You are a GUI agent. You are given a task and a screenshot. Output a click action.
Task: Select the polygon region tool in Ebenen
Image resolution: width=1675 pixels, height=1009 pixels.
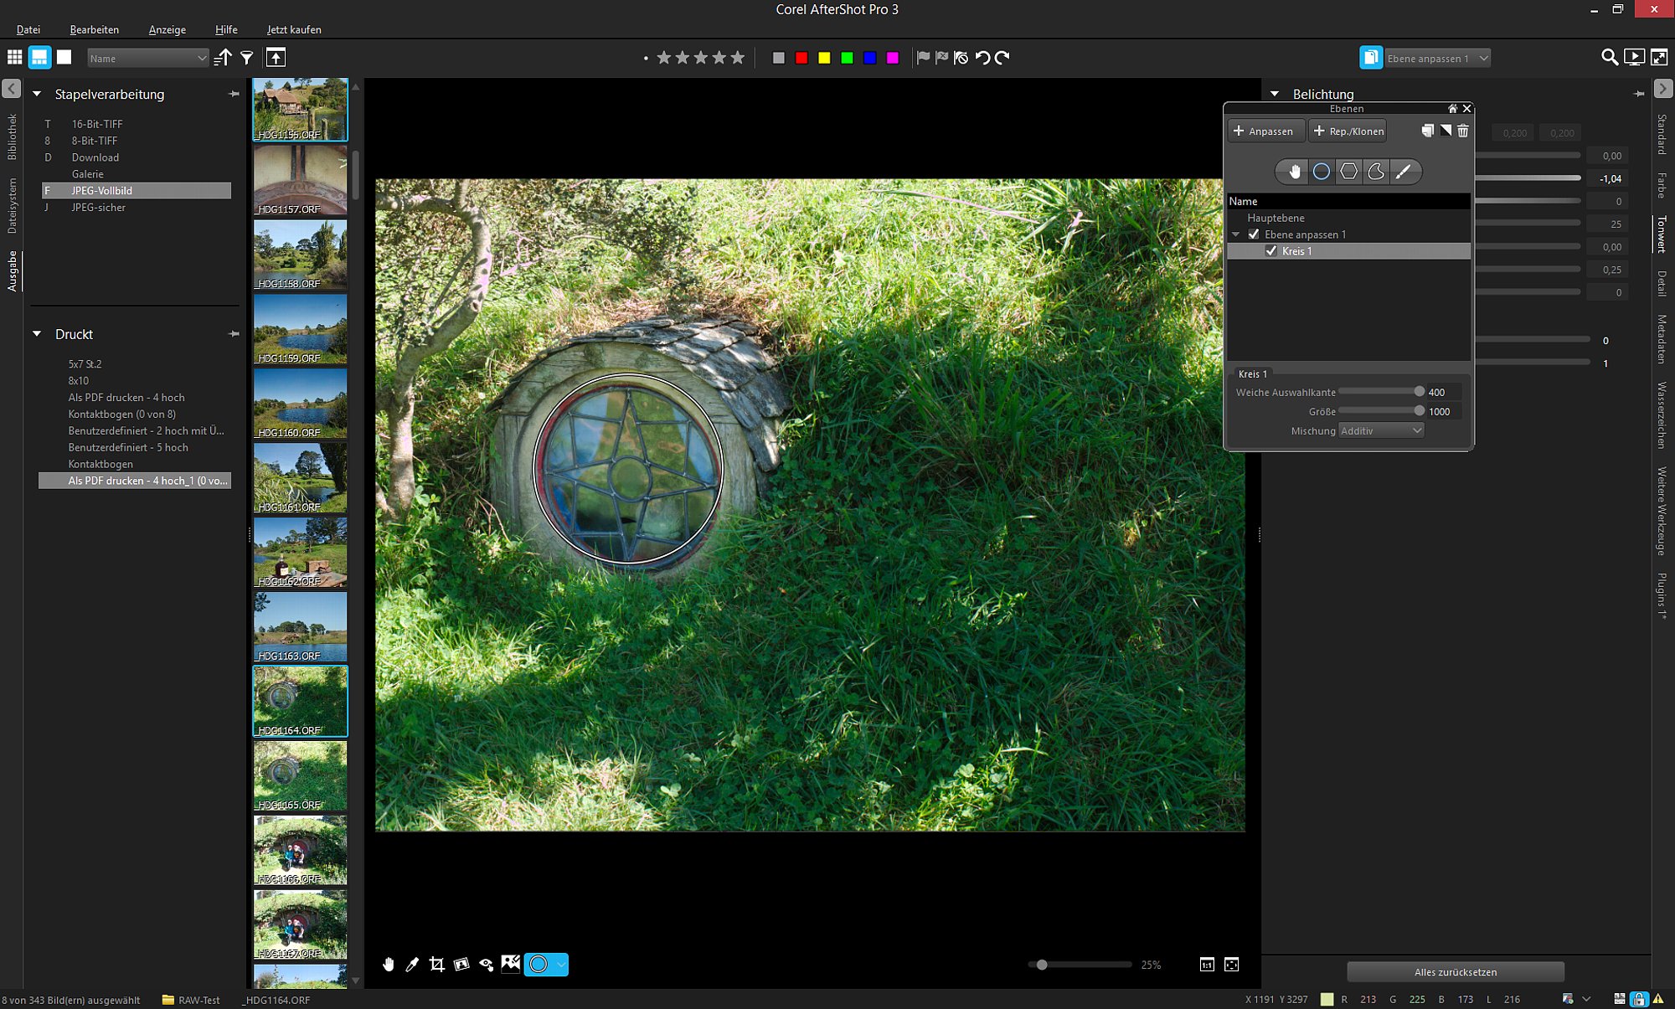pyautogui.click(x=1348, y=172)
